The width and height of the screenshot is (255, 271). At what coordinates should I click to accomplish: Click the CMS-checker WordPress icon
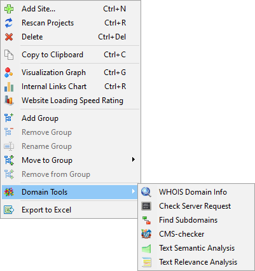click(146, 234)
